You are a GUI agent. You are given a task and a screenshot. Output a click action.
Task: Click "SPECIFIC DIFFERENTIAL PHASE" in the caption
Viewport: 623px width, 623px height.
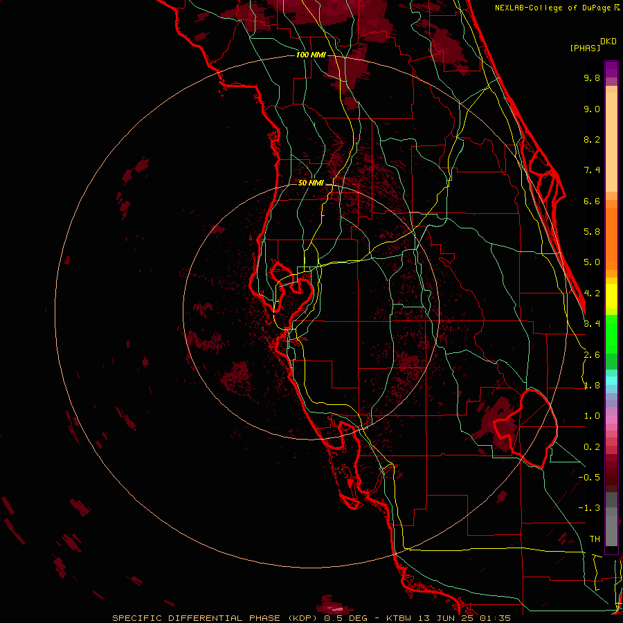coord(198,618)
